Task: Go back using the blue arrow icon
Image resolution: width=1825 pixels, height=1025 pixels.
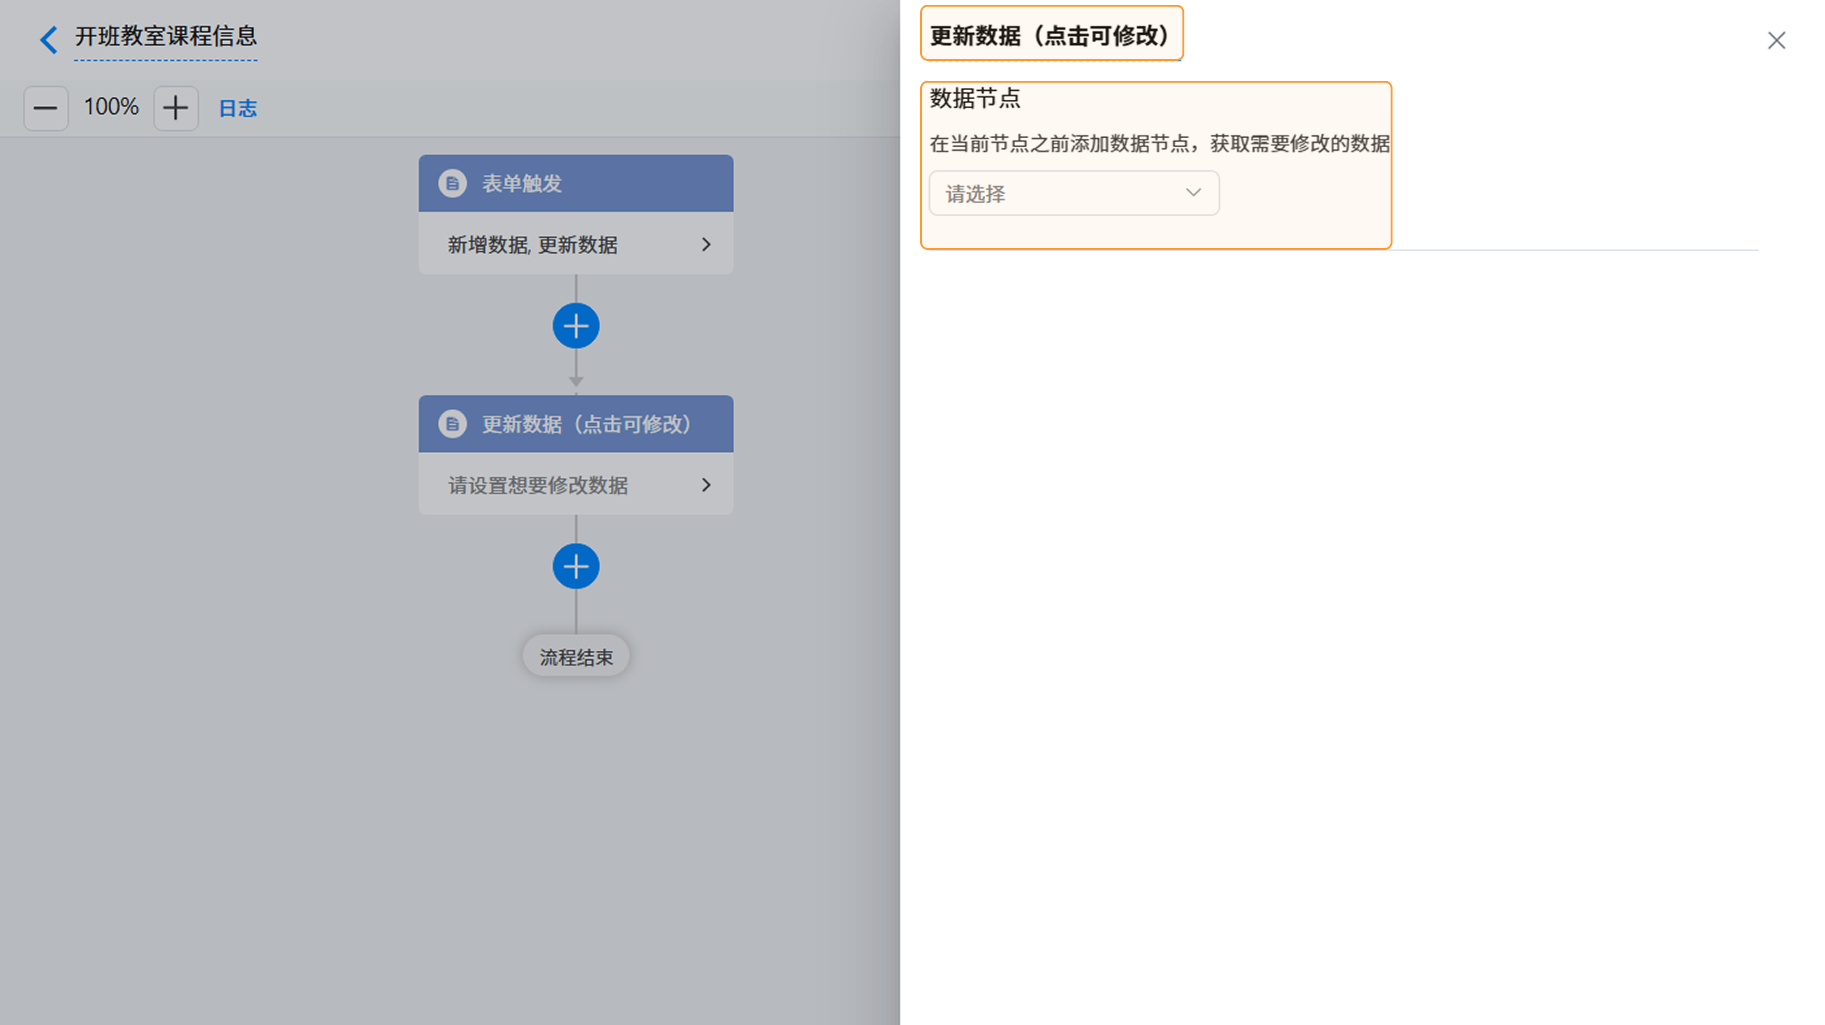Action: click(48, 39)
